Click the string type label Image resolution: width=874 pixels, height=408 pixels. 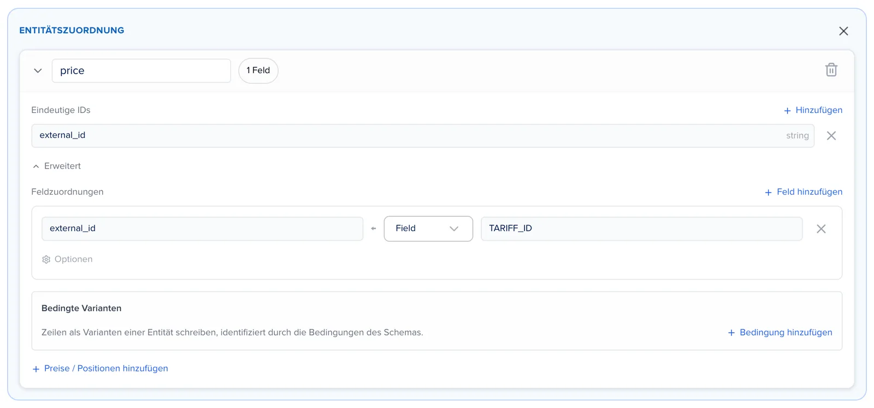[x=798, y=136]
